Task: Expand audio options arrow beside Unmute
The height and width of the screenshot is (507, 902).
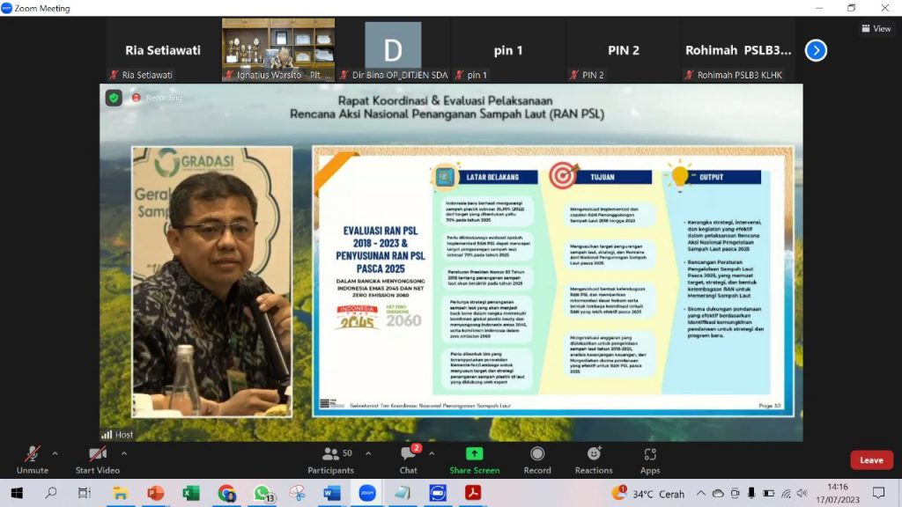Action: point(55,454)
